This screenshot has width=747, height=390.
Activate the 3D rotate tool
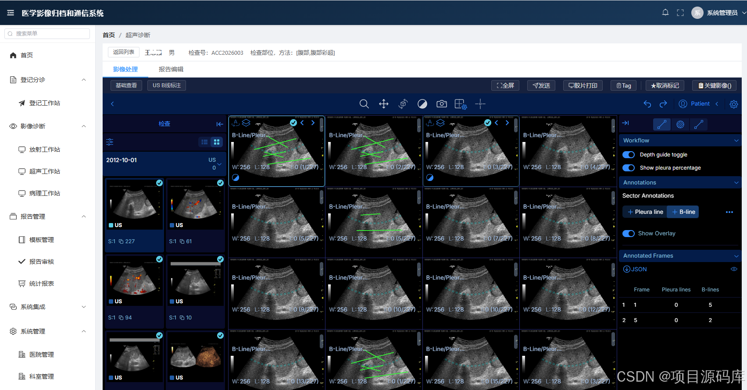pos(403,104)
